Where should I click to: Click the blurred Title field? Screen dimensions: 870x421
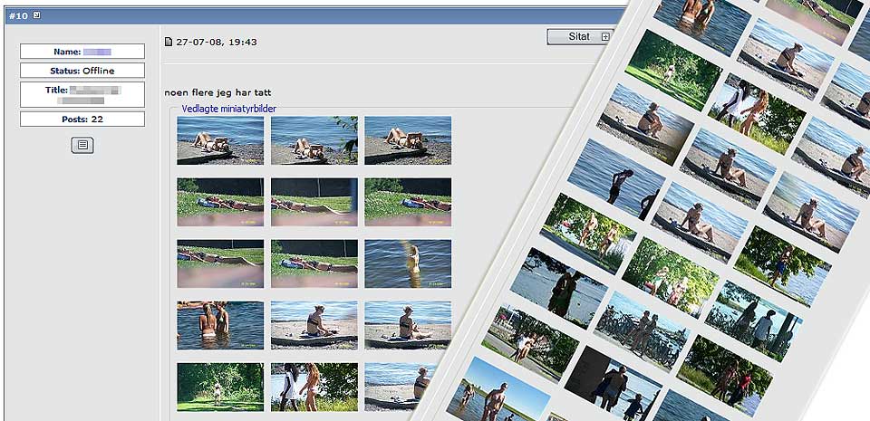click(82, 95)
